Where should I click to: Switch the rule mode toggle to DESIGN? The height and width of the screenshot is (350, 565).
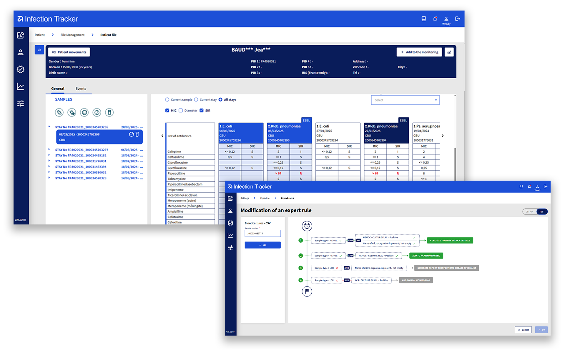529,211
